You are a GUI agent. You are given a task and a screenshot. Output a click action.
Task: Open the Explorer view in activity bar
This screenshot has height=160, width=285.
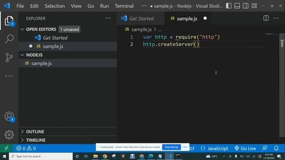click(9, 21)
